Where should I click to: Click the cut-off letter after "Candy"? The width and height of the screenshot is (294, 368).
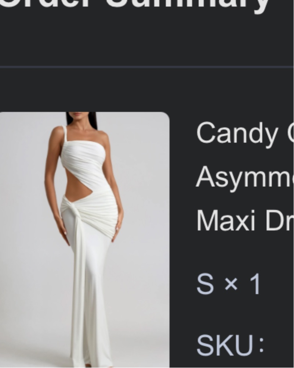(292, 133)
